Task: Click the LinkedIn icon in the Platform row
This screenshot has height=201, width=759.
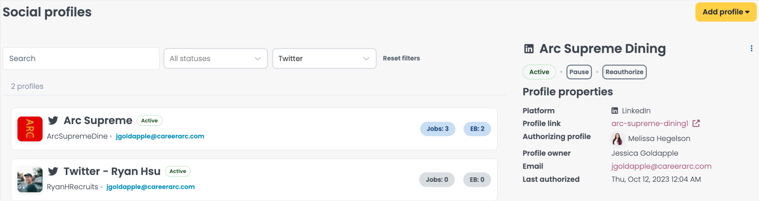Action: click(x=615, y=111)
